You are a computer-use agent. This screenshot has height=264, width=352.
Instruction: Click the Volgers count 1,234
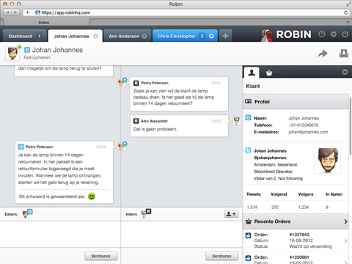tap(304, 208)
